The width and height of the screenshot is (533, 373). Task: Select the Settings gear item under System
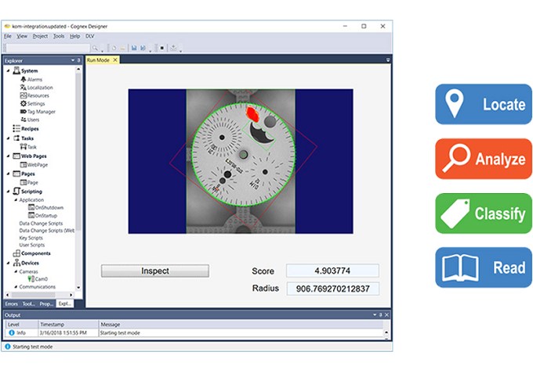pyautogui.click(x=35, y=103)
